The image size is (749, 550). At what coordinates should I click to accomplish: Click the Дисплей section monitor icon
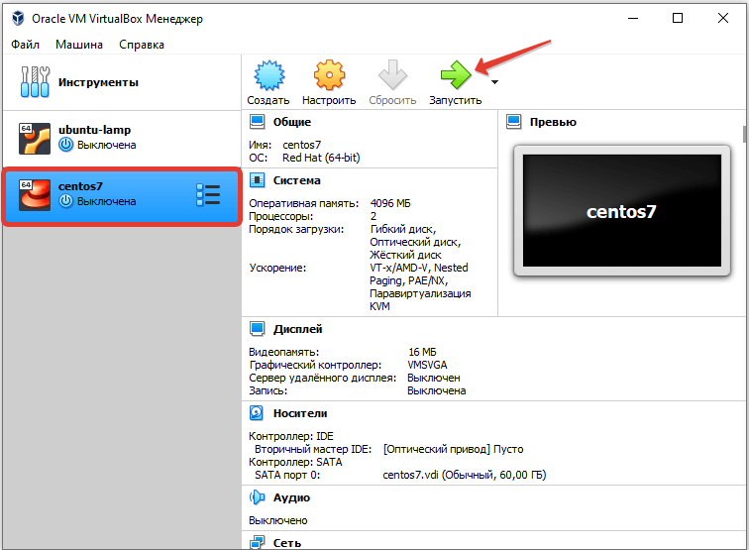[257, 329]
